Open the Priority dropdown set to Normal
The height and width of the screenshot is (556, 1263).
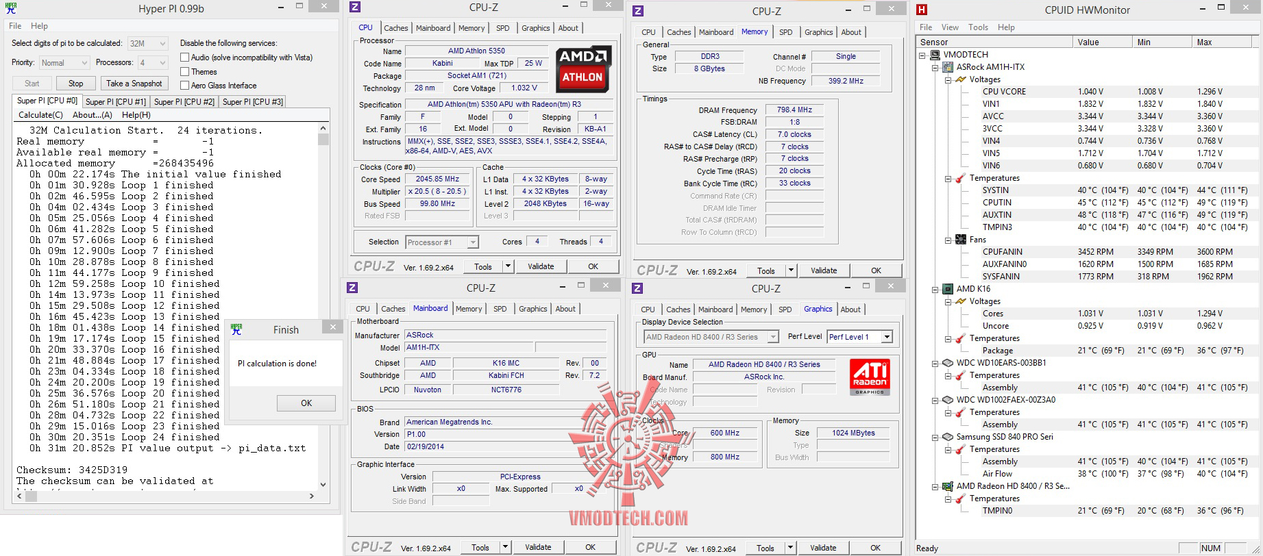pyautogui.click(x=64, y=63)
